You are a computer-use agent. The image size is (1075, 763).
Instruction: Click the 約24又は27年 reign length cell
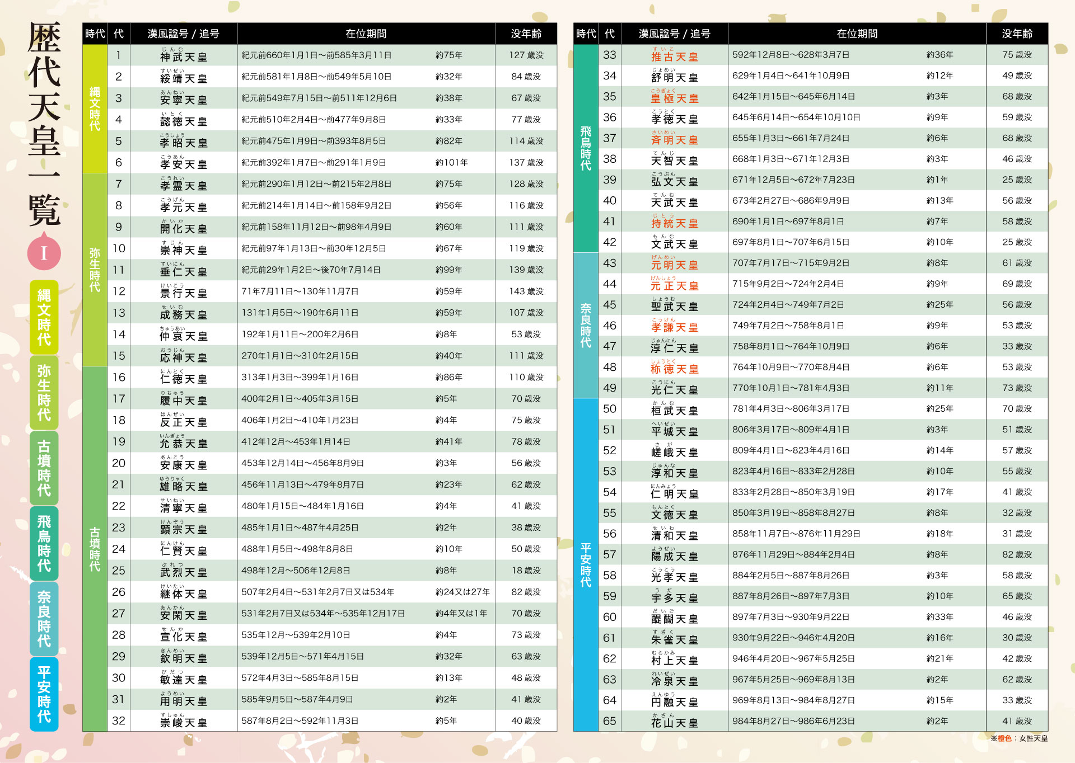(x=462, y=592)
